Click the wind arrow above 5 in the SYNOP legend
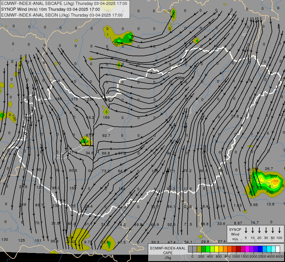The height and width of the screenshot is (262, 285). 246,230
